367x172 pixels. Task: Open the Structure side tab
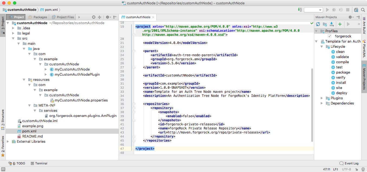point(3,120)
